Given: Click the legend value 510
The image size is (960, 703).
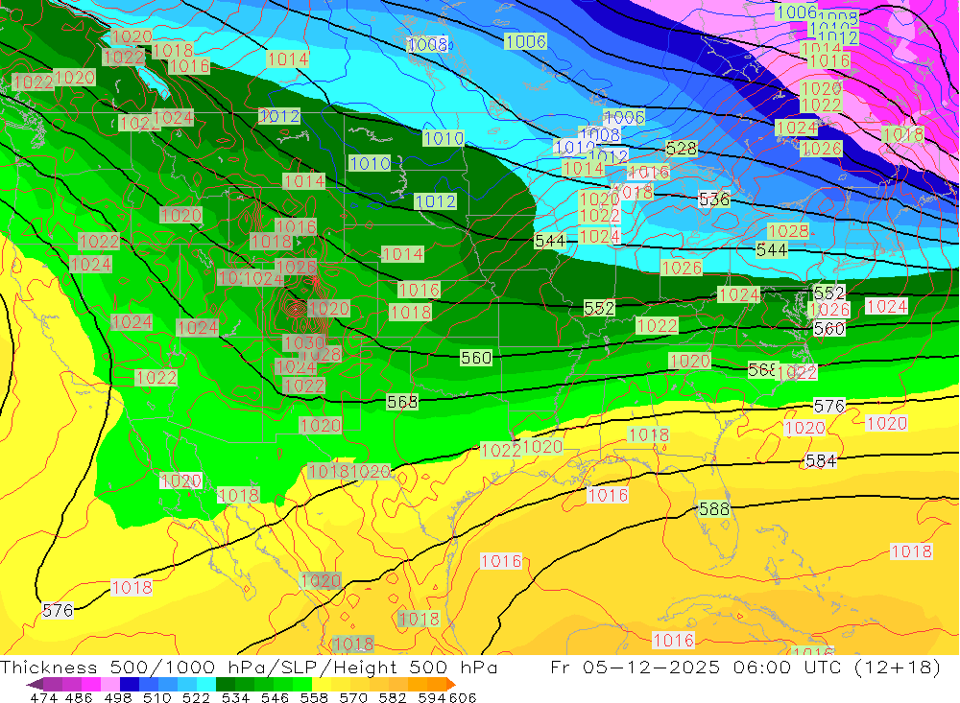Looking at the screenshot, I should tap(156, 697).
